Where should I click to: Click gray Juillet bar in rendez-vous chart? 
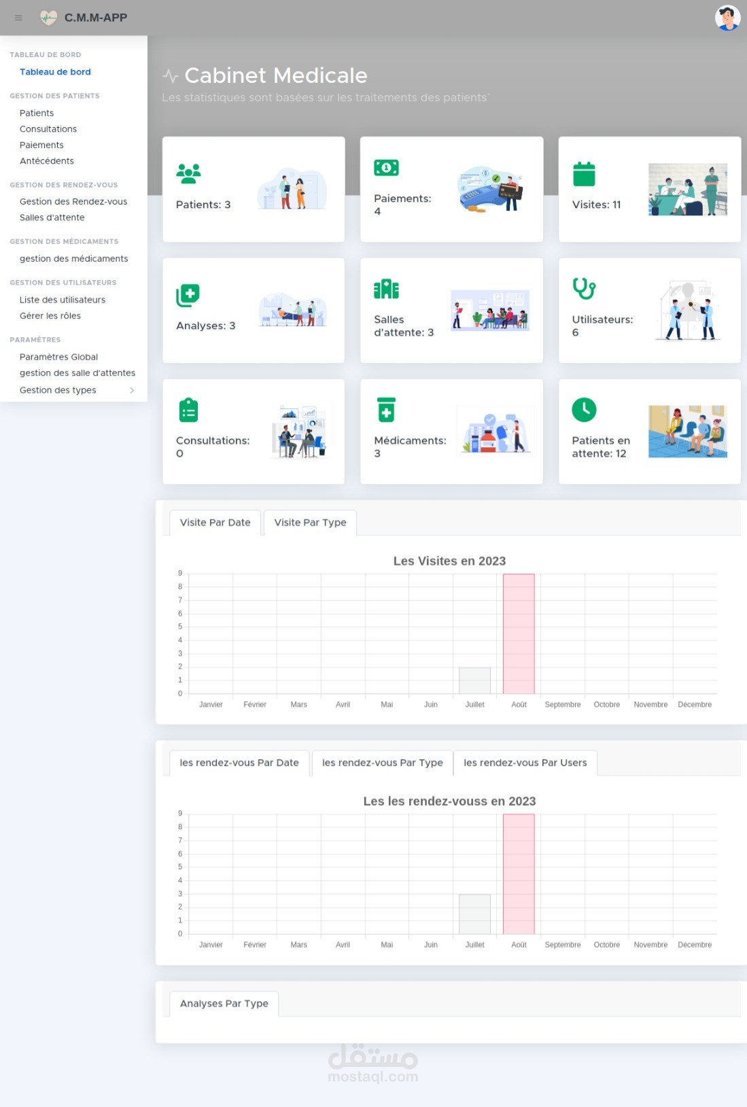pyautogui.click(x=474, y=914)
